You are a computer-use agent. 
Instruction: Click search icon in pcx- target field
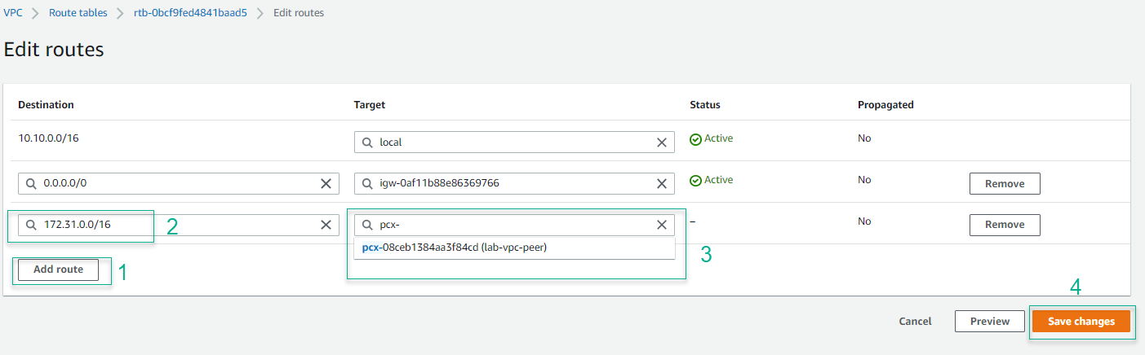click(367, 226)
